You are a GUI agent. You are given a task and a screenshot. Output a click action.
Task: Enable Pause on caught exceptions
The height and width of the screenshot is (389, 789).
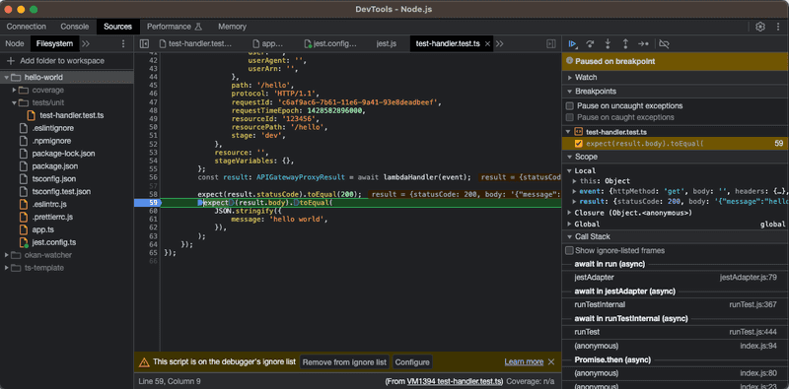pyautogui.click(x=570, y=117)
